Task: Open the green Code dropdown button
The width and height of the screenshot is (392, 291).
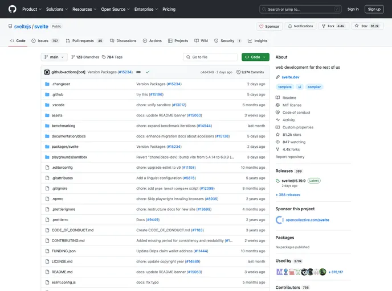Action: coord(255,57)
